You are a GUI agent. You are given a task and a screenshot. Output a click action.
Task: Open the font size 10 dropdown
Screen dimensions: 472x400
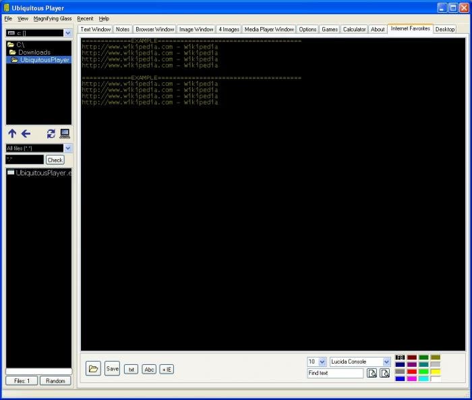(x=322, y=362)
